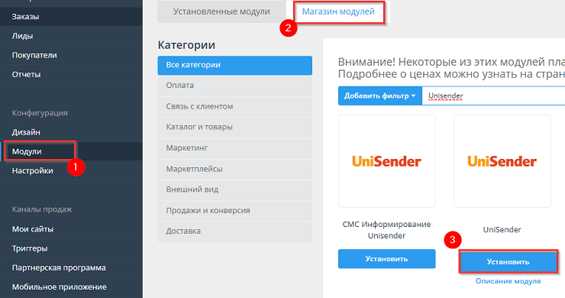The image size is (565, 298).
Task: Open Отчеты in the sidebar
Action: pyautogui.click(x=71, y=74)
